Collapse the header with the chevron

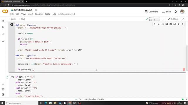point(183,19)
